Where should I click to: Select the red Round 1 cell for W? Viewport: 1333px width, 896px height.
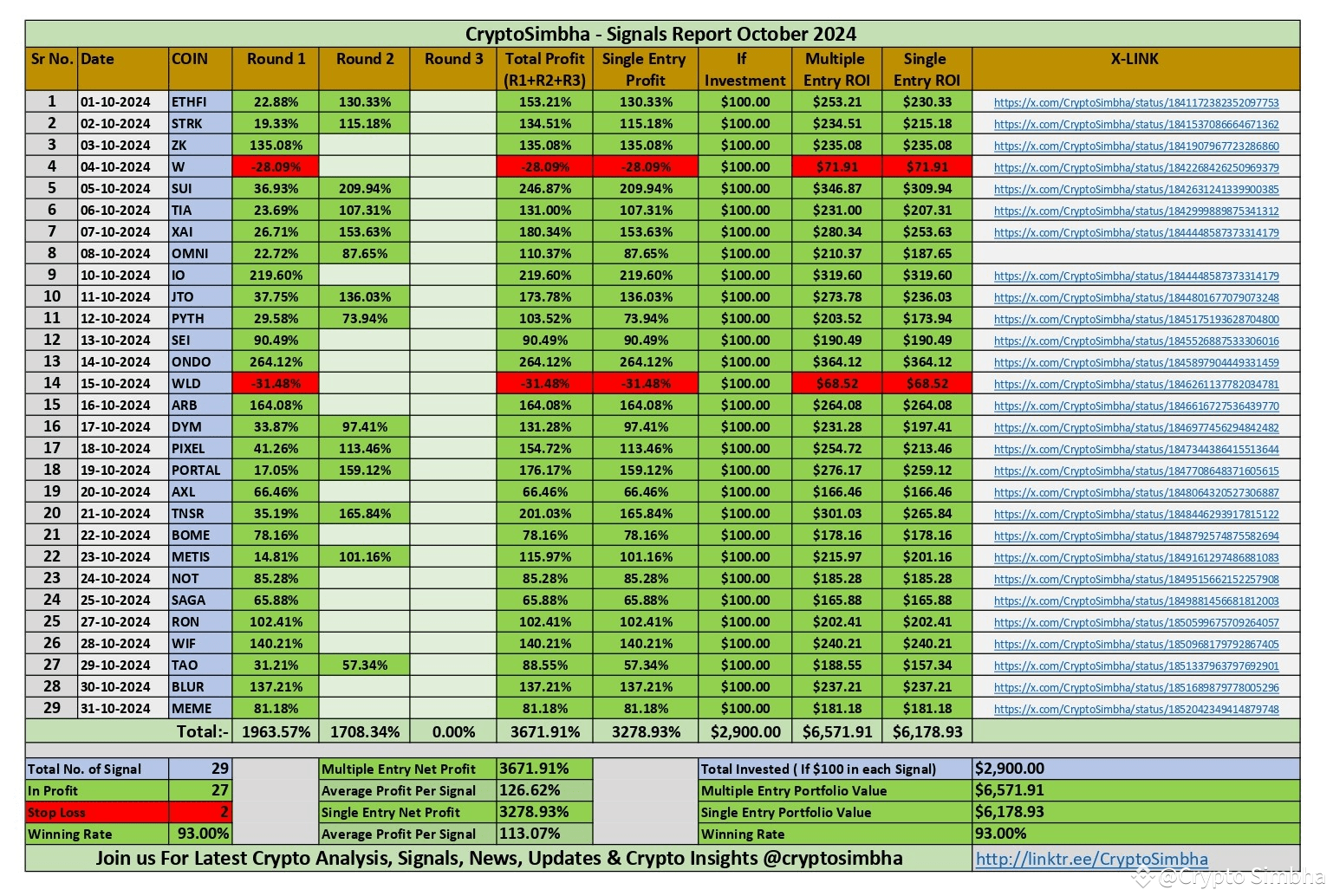click(x=276, y=167)
